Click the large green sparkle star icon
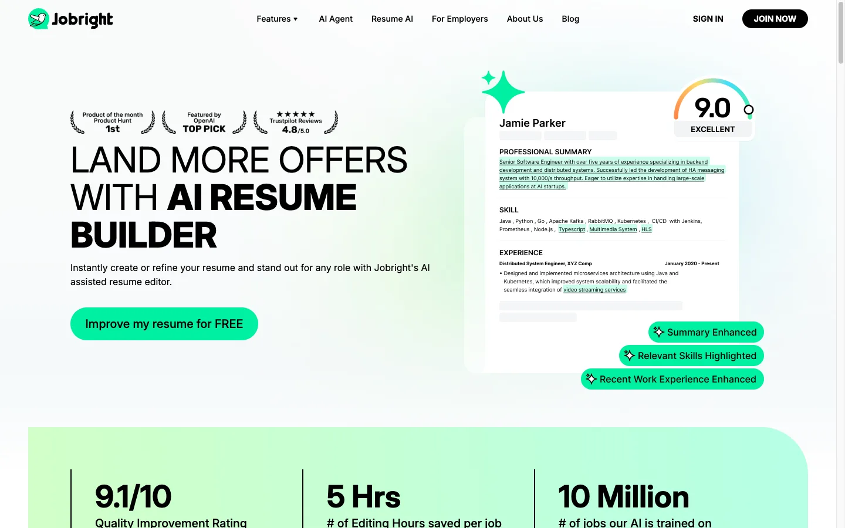845x528 pixels. click(503, 92)
